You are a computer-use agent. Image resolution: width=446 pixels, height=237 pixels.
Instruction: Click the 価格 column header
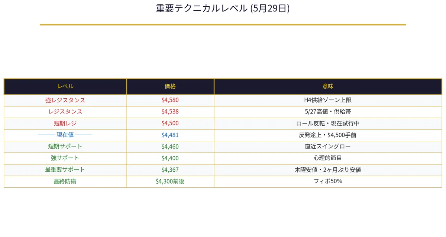[x=170, y=86]
